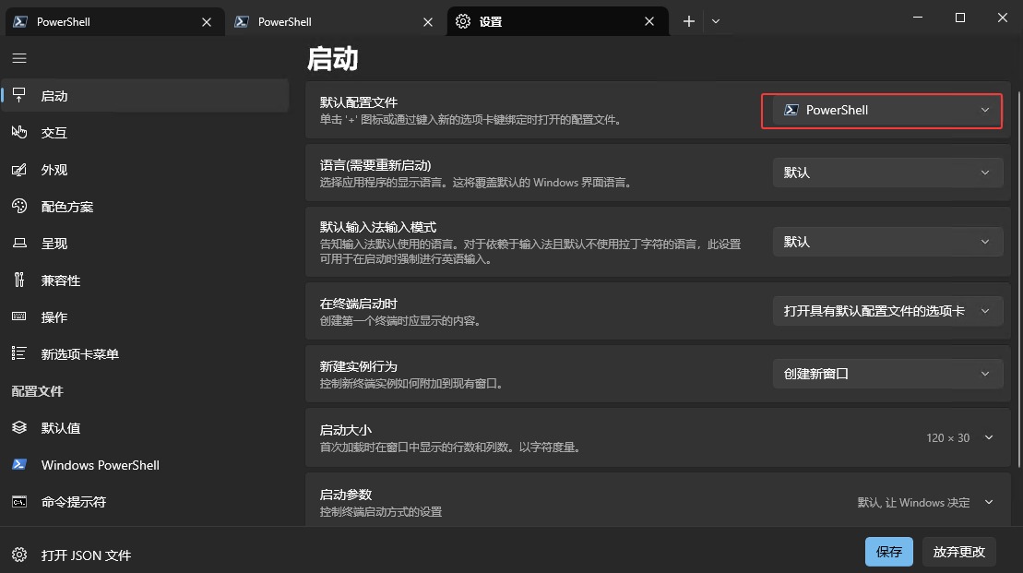1023x573 pixels.
Task: Click the 保存 save button
Action: pos(888,552)
